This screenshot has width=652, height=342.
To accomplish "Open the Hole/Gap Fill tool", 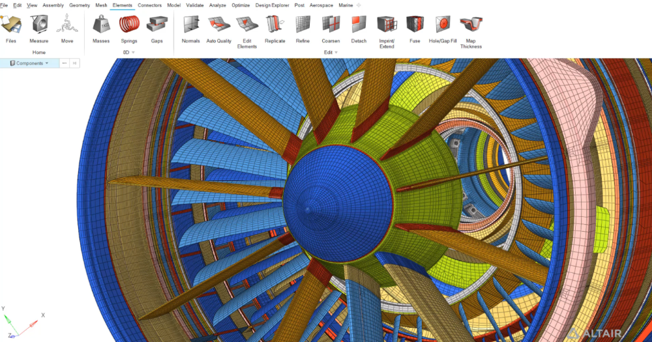I will point(443,28).
